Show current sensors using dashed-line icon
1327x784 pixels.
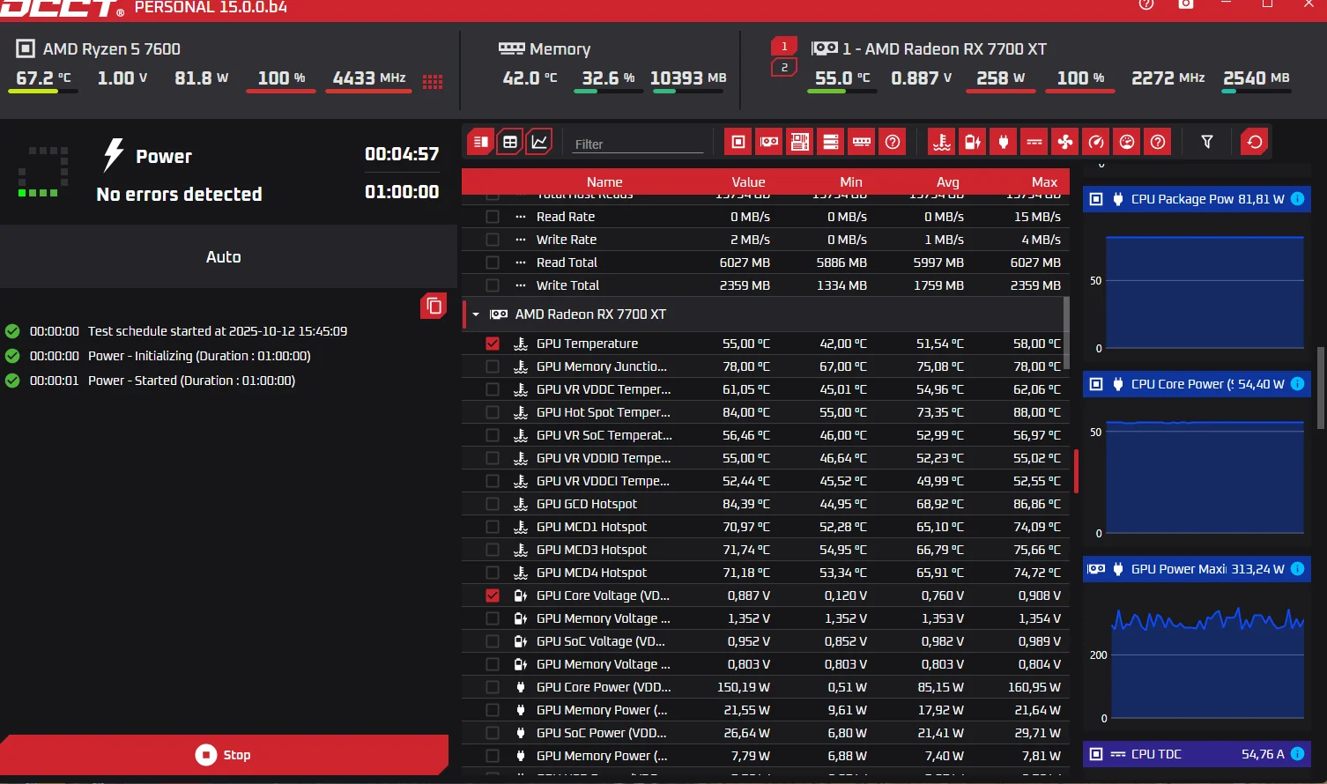pyautogui.click(x=1034, y=142)
